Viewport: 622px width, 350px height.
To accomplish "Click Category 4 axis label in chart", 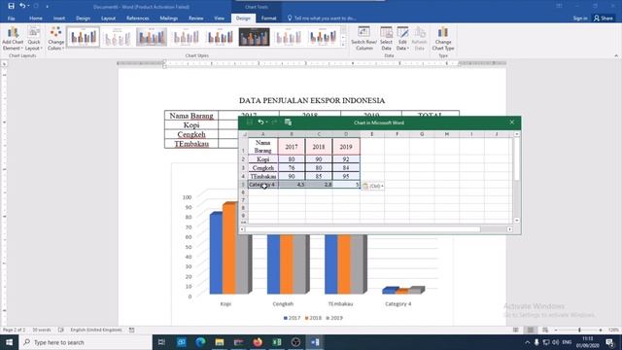I will point(397,304).
